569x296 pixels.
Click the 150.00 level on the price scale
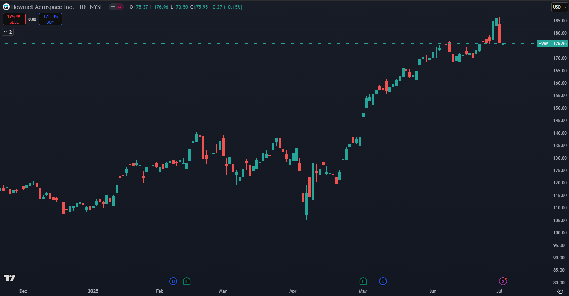coord(559,108)
